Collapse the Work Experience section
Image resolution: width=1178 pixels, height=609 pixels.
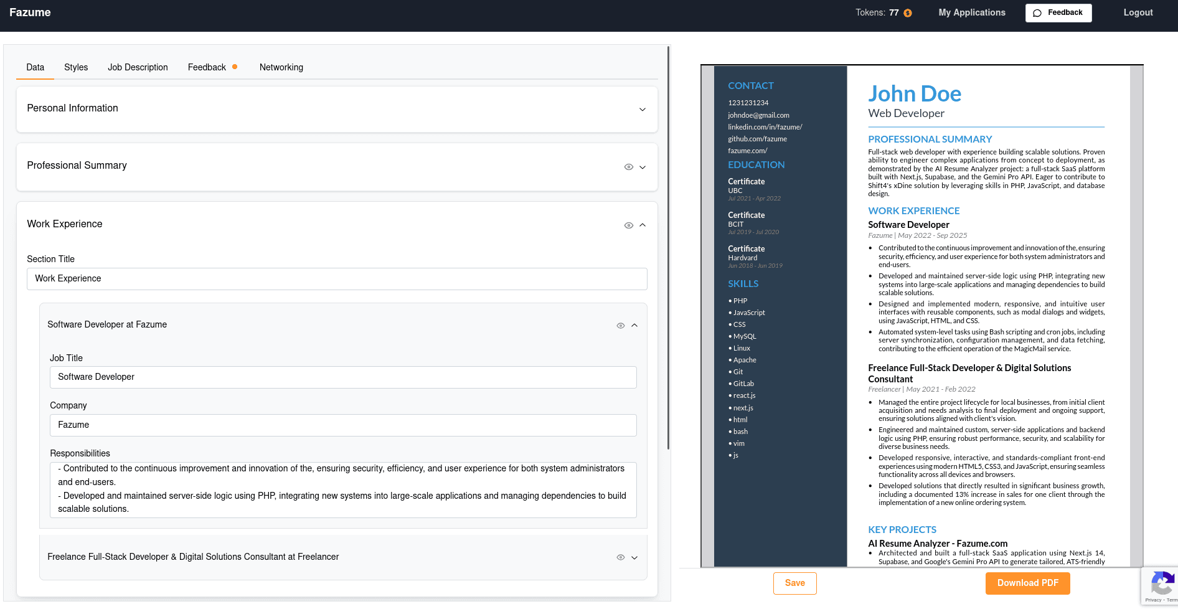coord(643,225)
